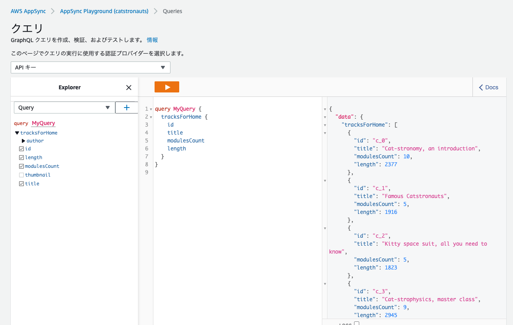Collapse the c_3 result object

pos(325,284)
